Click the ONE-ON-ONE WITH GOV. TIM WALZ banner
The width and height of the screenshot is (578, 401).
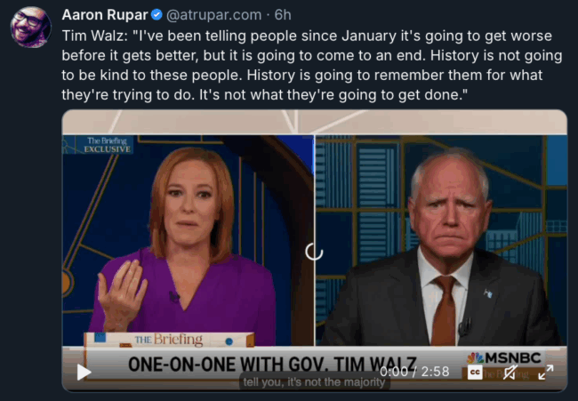point(272,365)
